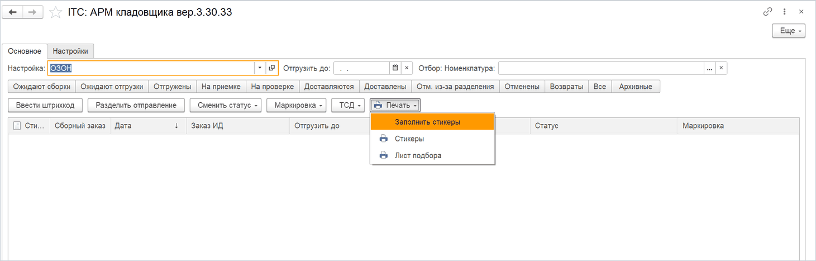The image size is (816, 261).
Task: Switch to the Основное tab
Action: coord(25,51)
